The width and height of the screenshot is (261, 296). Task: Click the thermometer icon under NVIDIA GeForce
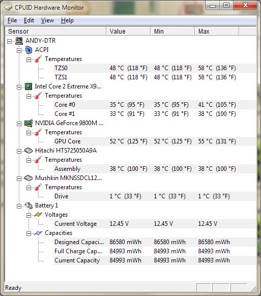(x=38, y=132)
